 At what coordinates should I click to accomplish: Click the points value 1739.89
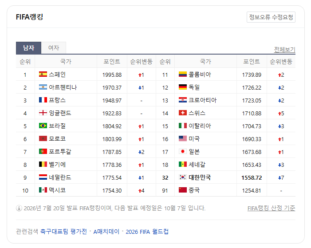(x=252, y=75)
